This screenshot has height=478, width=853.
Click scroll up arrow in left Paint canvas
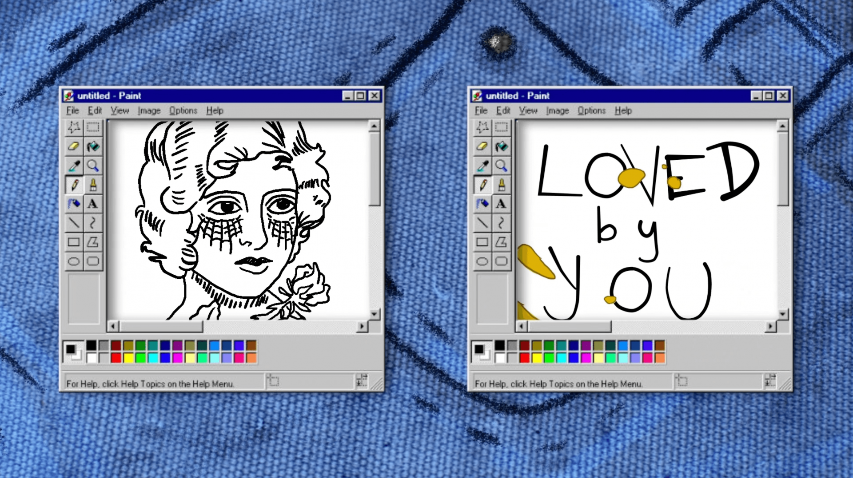pos(374,126)
